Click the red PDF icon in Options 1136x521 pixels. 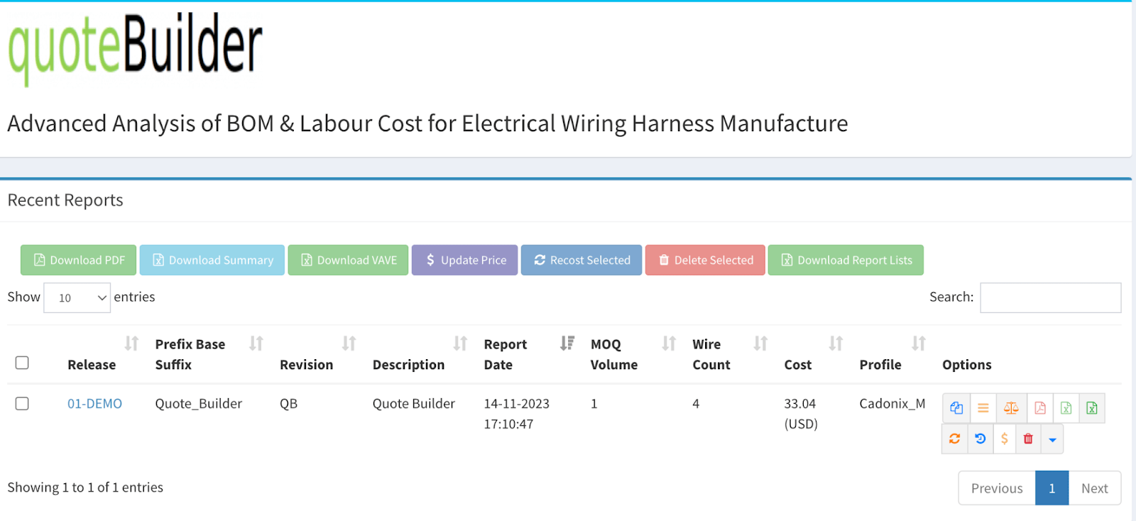coord(1039,408)
